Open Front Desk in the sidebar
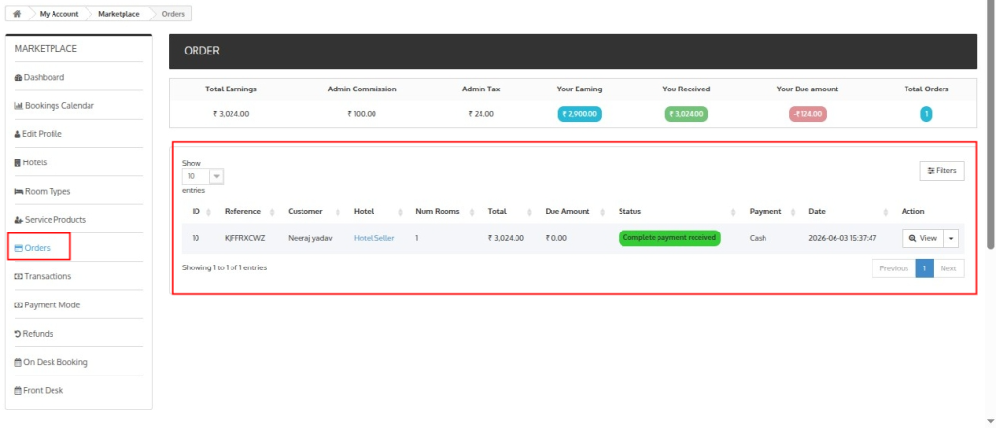 click(x=39, y=390)
